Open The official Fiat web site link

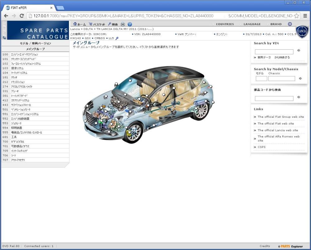276,124
